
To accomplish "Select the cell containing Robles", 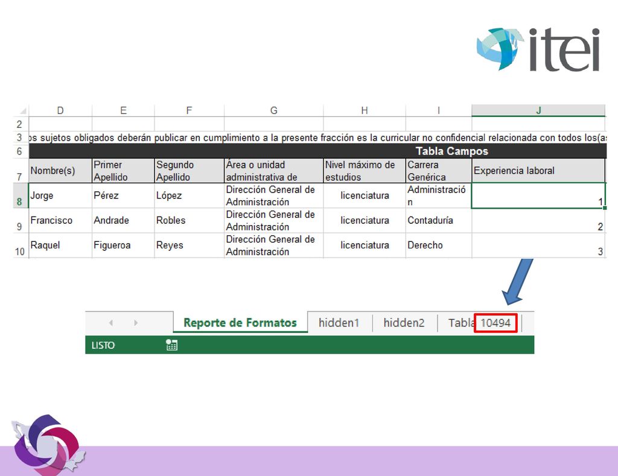I will pyautogui.click(x=189, y=220).
